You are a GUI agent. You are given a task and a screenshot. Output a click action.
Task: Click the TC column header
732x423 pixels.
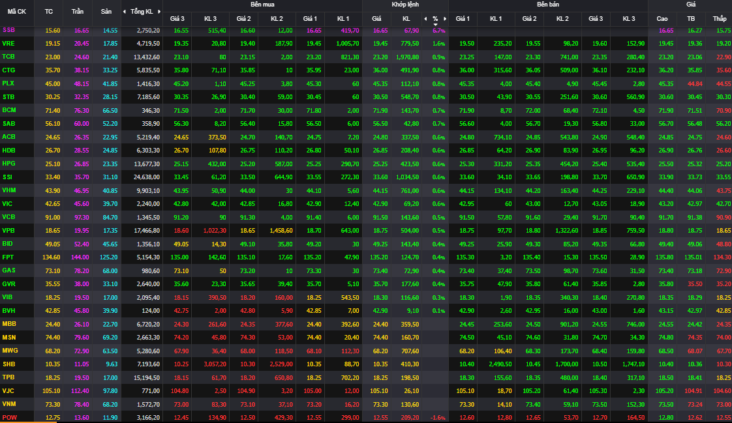pos(49,12)
